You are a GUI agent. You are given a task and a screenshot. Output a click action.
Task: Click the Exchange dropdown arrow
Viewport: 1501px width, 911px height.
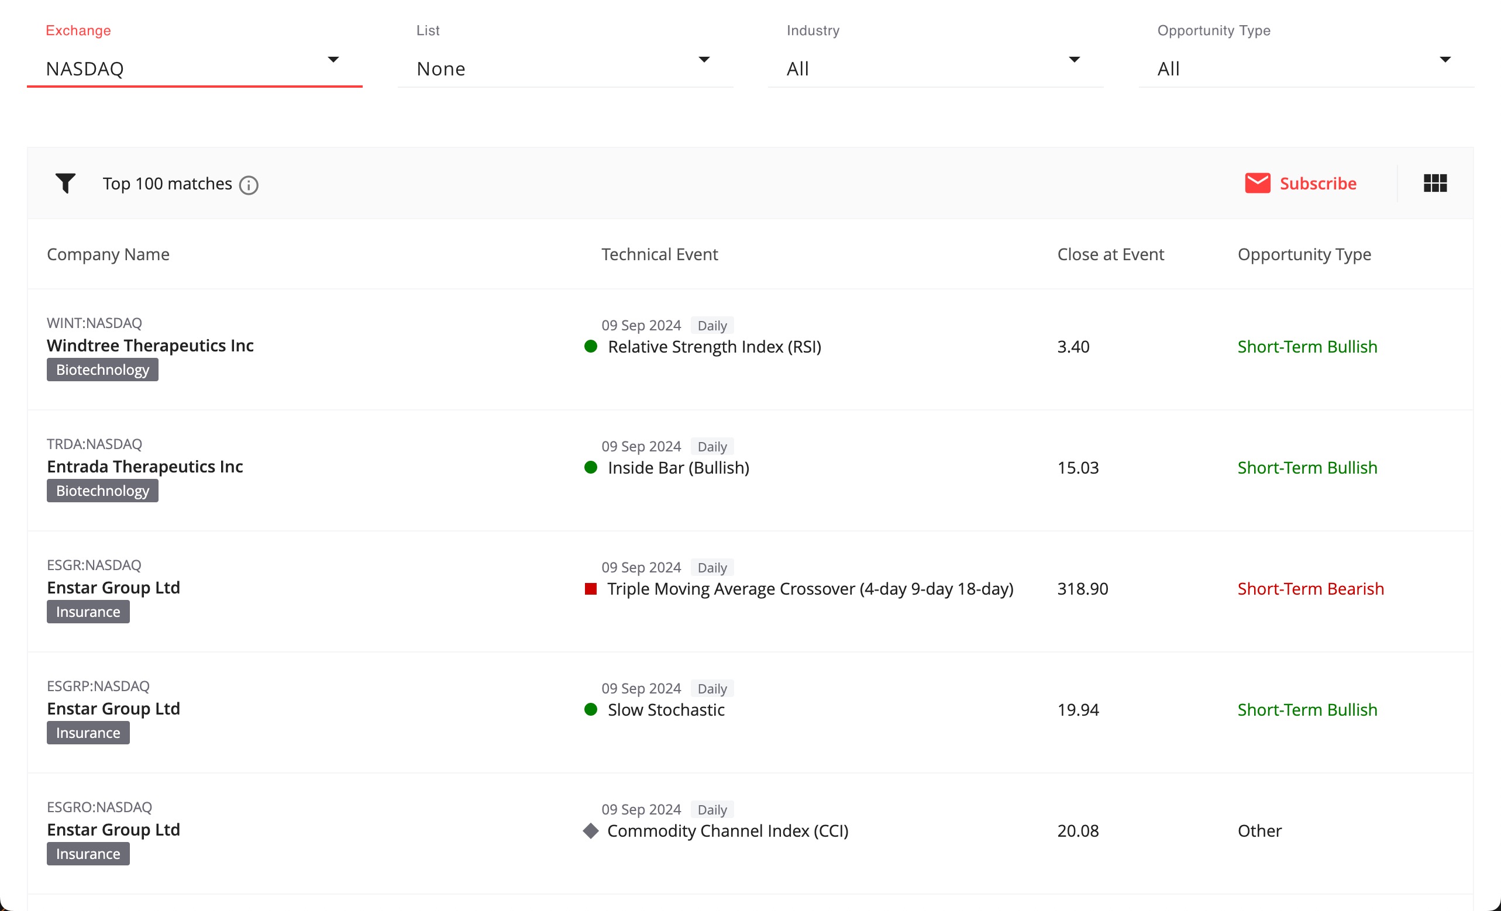coord(333,60)
